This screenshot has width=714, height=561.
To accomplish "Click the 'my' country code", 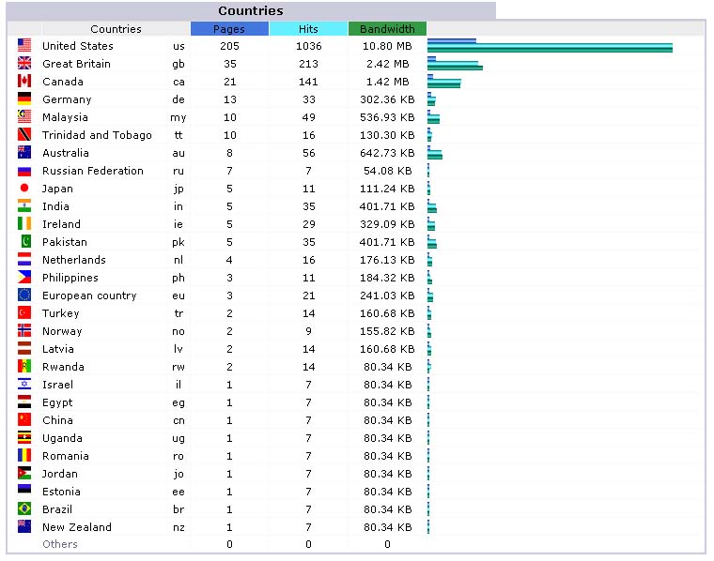I will [178, 118].
